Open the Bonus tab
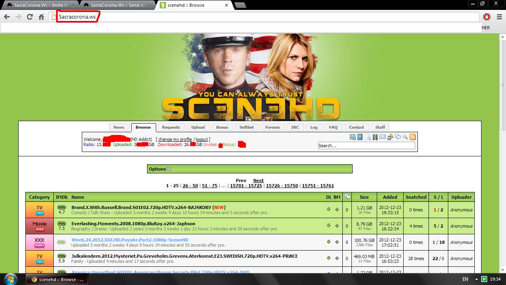The width and height of the screenshot is (506, 285). [222, 127]
